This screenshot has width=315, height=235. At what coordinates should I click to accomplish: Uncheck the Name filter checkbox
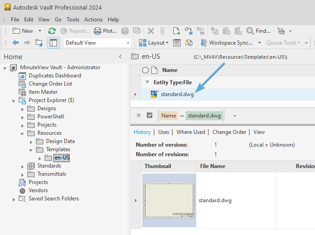coord(150,115)
